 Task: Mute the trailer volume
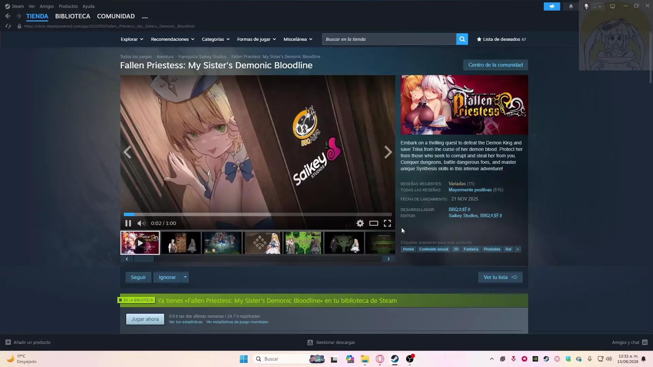tap(141, 223)
